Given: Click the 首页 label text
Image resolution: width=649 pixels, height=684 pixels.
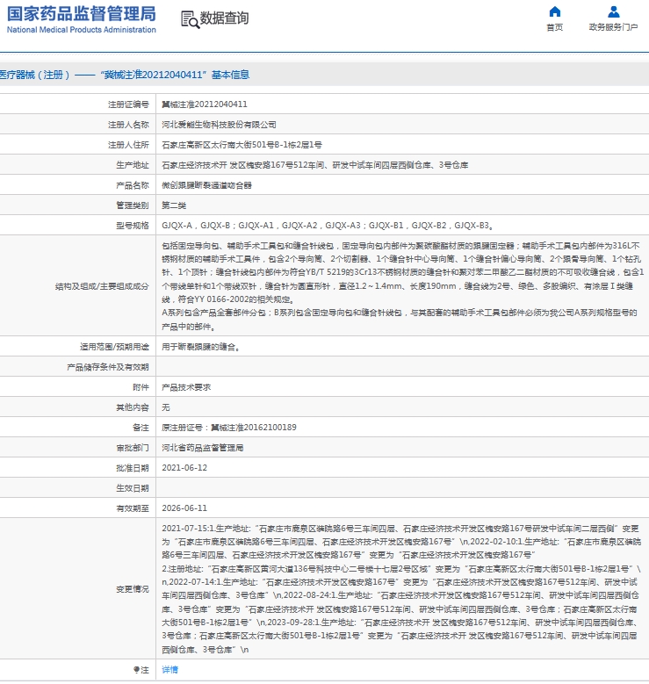Looking at the screenshot, I should [x=555, y=27].
